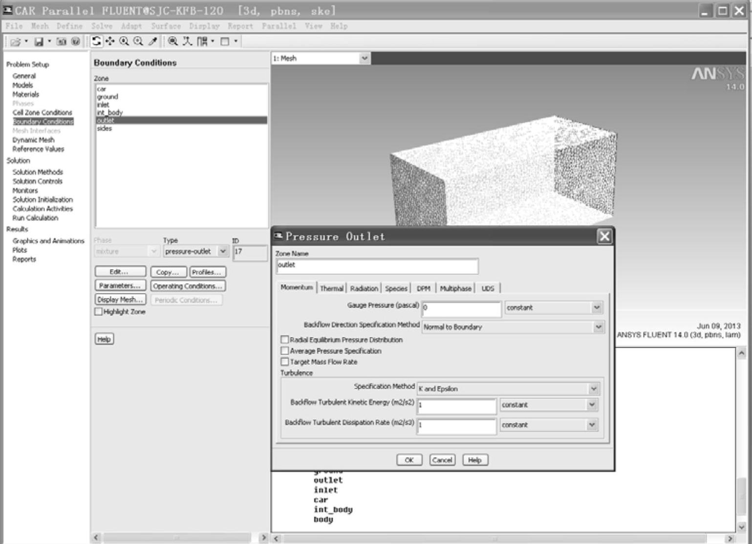The width and height of the screenshot is (752, 544).
Task: Switch to the Multiphase tab
Action: tap(455, 289)
